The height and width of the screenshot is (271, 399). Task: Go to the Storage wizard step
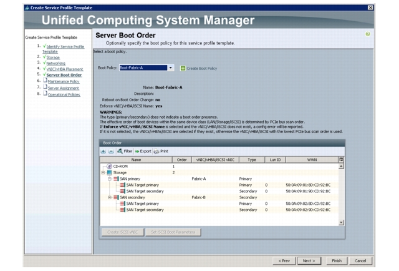pos(53,57)
